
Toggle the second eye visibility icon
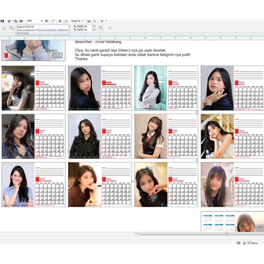coord(65,21)
